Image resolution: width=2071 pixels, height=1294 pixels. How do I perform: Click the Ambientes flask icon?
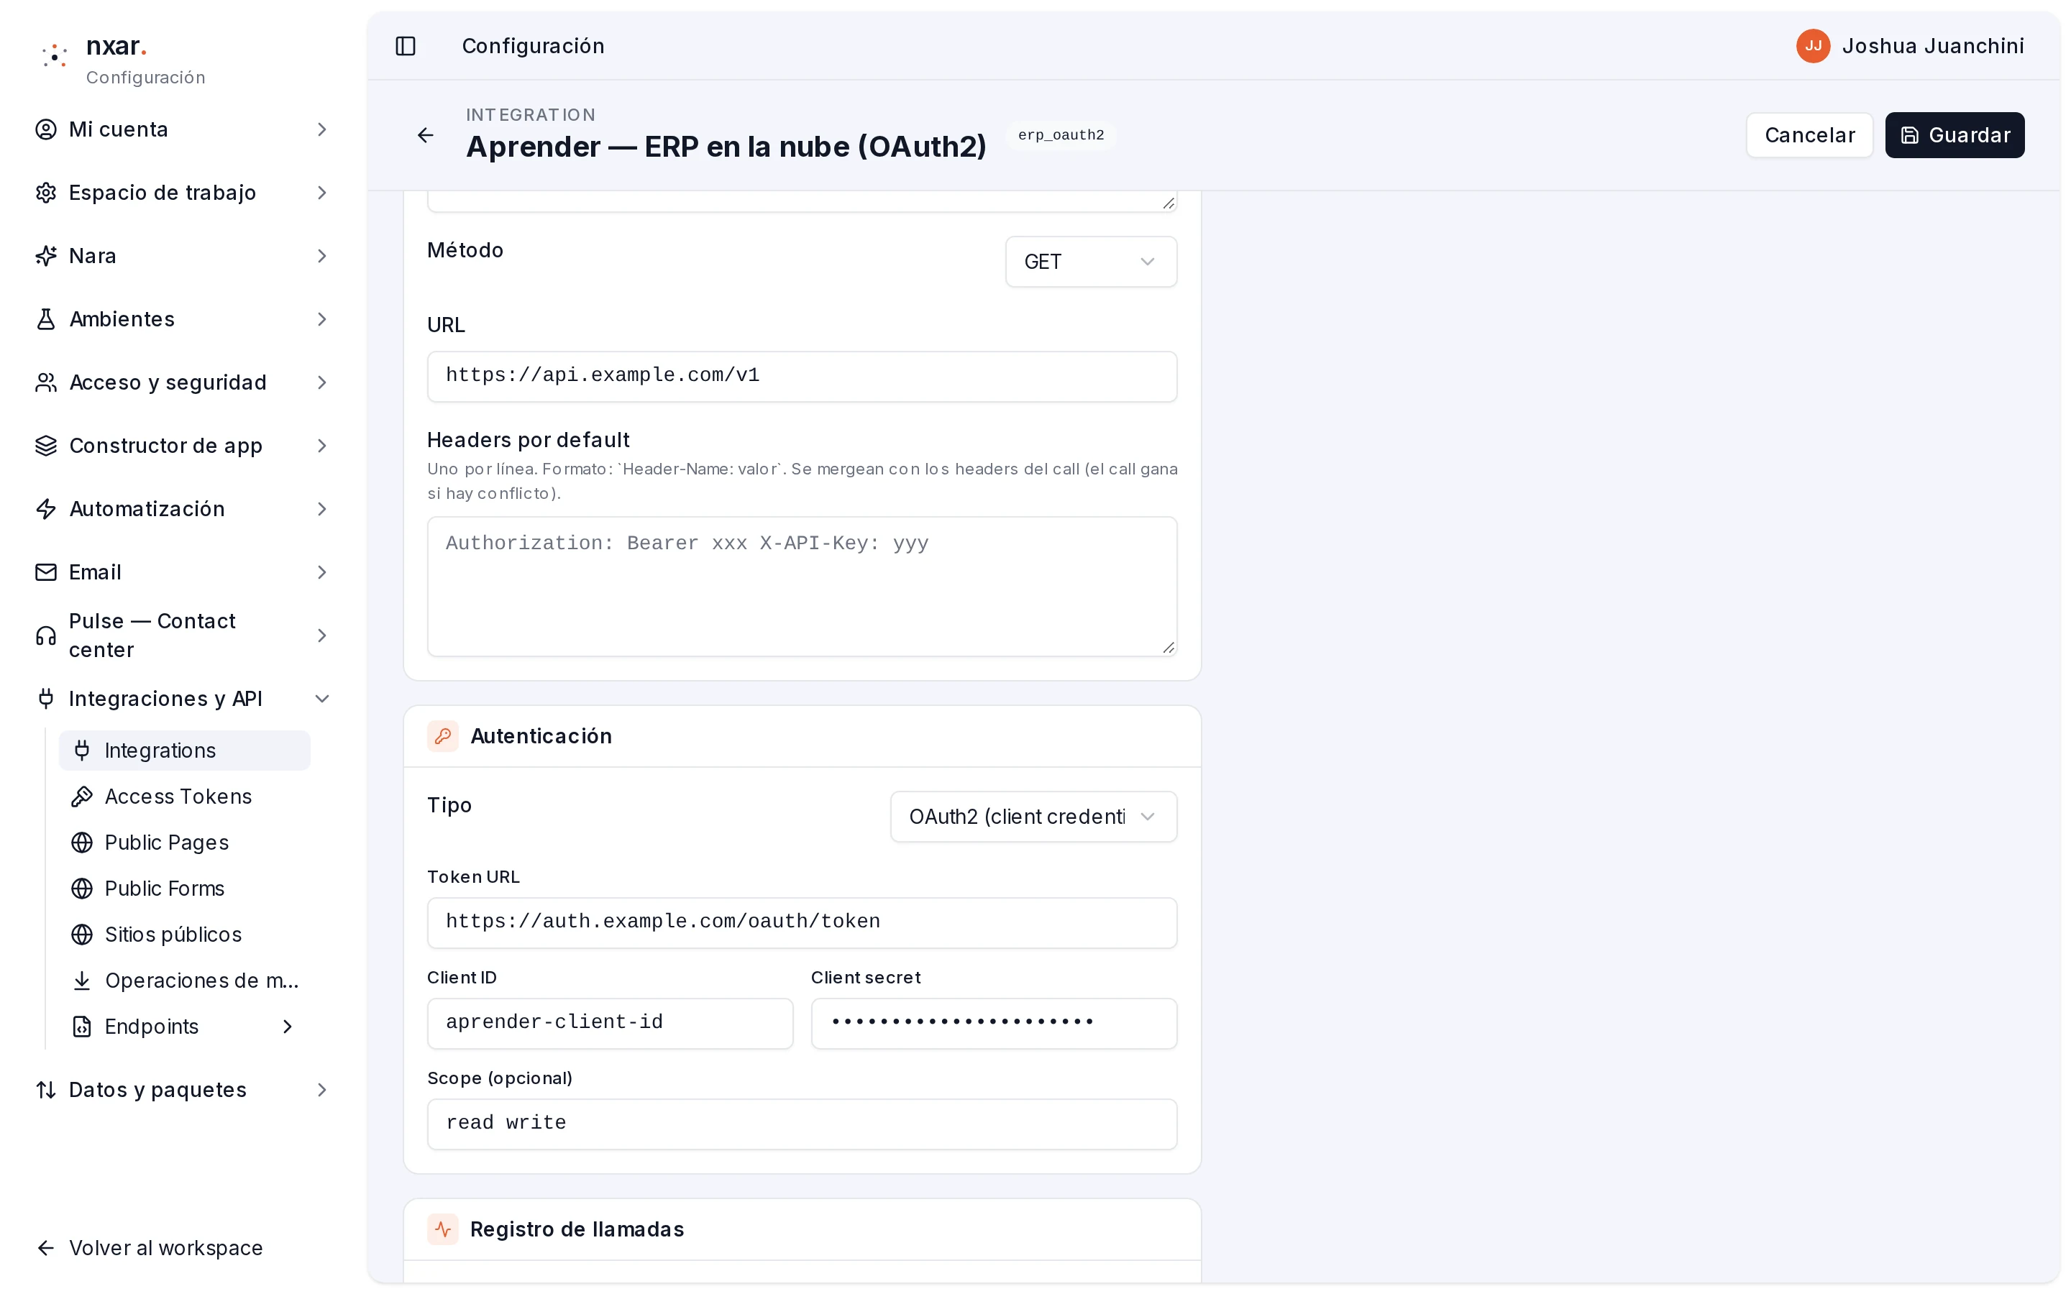coord(46,319)
